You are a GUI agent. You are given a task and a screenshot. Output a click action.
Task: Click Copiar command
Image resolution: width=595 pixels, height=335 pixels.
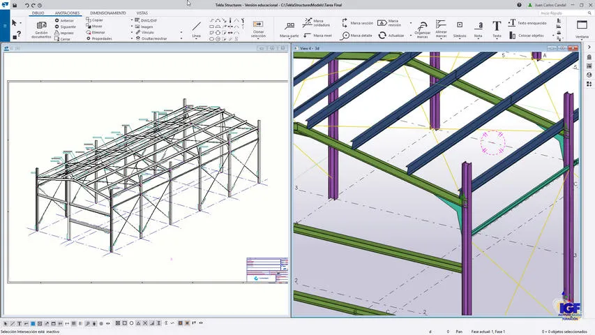point(94,20)
